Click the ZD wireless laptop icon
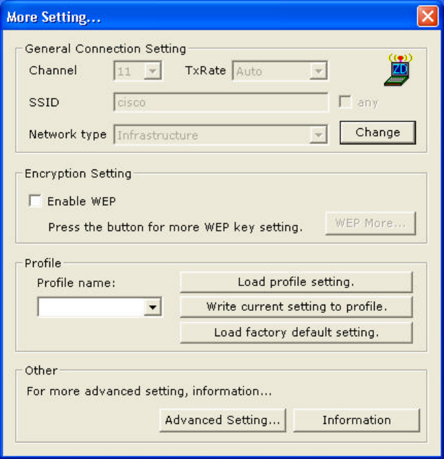The image size is (444, 459). 399,70
